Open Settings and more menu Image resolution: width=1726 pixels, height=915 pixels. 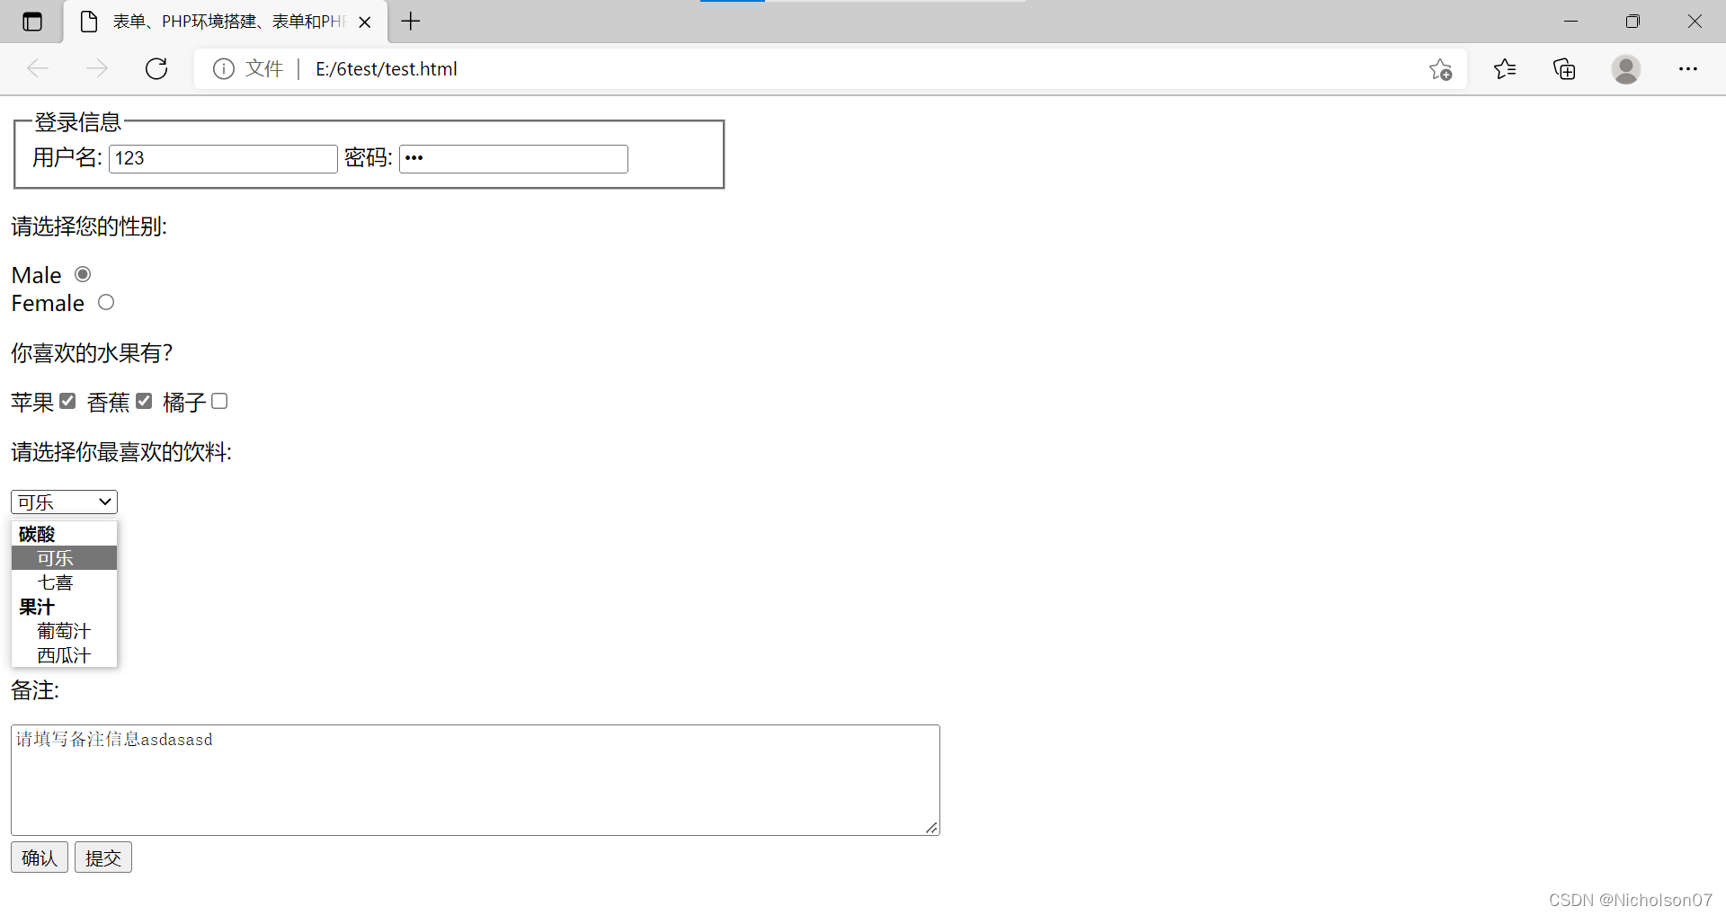click(x=1688, y=69)
